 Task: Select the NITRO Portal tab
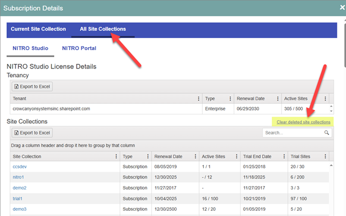point(79,48)
